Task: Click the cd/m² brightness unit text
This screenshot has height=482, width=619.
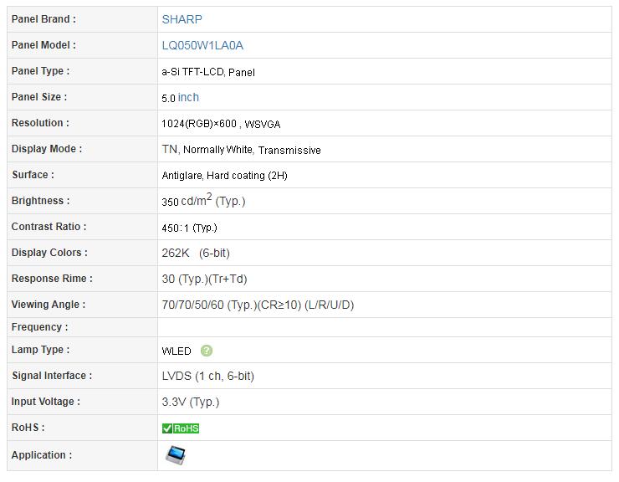Action: tap(197, 200)
